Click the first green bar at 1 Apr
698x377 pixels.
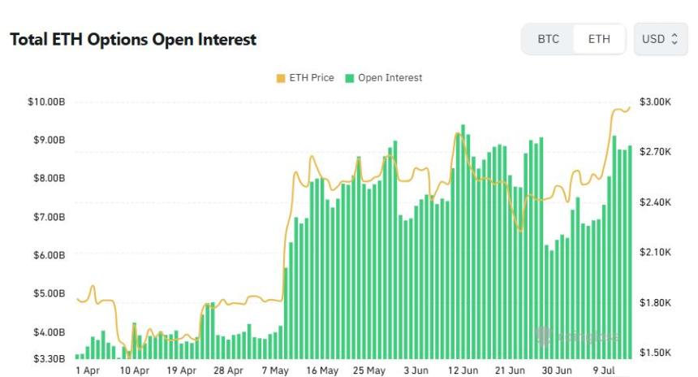click(77, 357)
